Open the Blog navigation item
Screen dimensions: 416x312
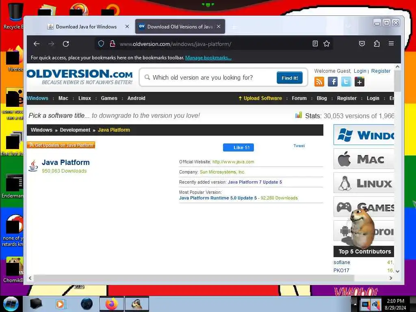pyautogui.click(x=322, y=98)
